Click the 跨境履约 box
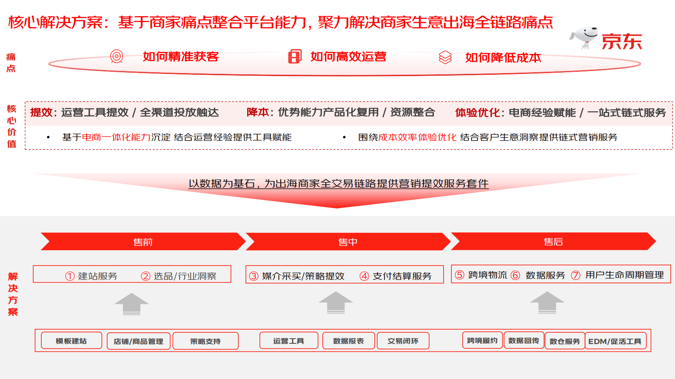The height and width of the screenshot is (379, 675). [x=482, y=340]
